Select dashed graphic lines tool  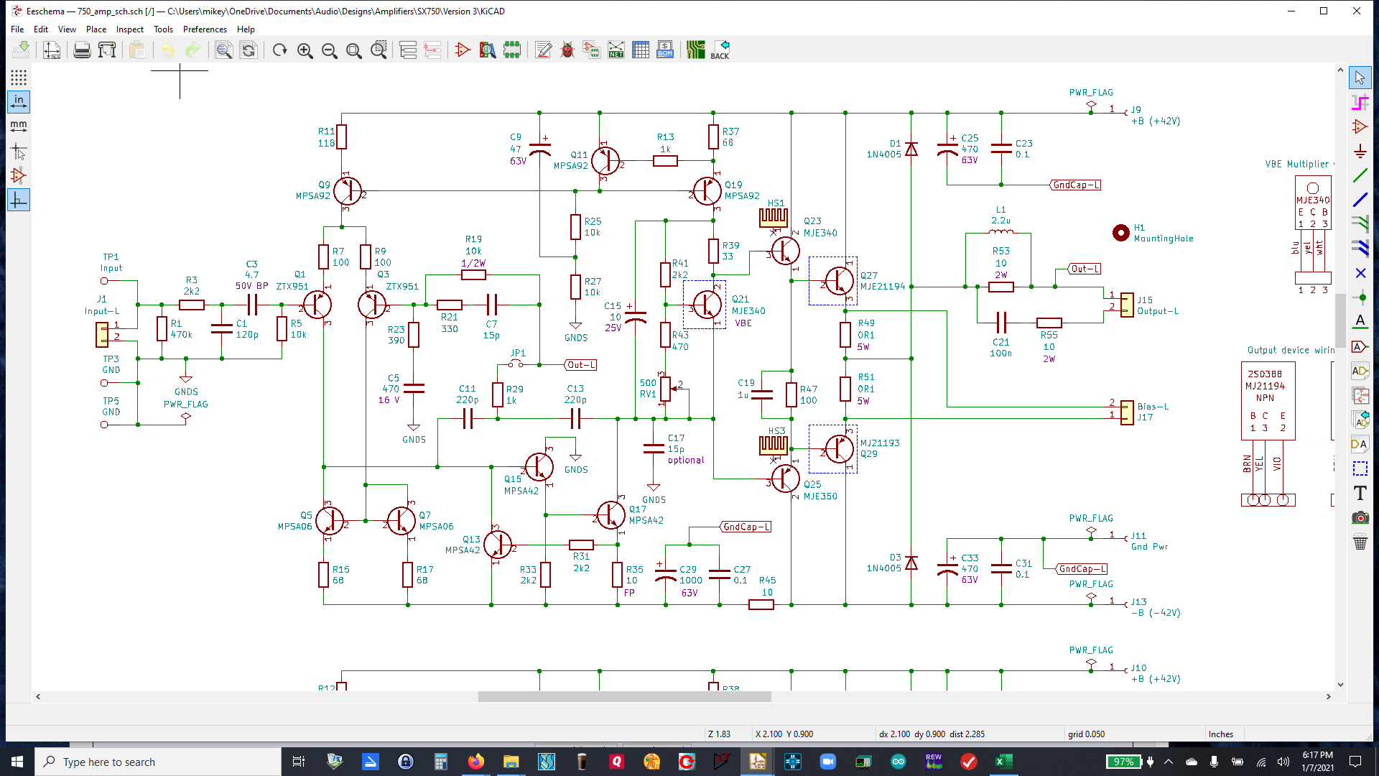1360,468
